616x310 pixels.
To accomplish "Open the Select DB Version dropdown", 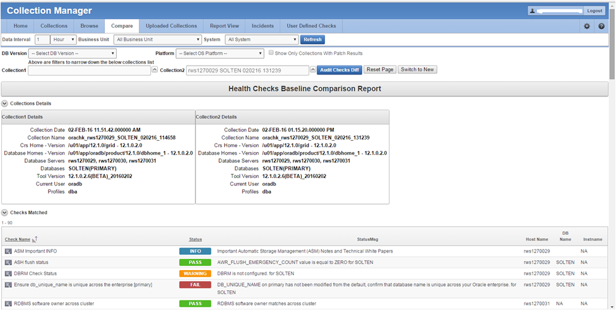I will pos(73,54).
